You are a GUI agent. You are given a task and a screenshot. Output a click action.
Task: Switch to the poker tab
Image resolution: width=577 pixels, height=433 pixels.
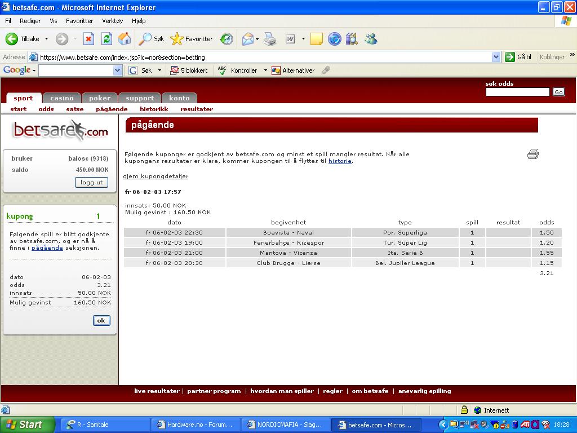100,98
